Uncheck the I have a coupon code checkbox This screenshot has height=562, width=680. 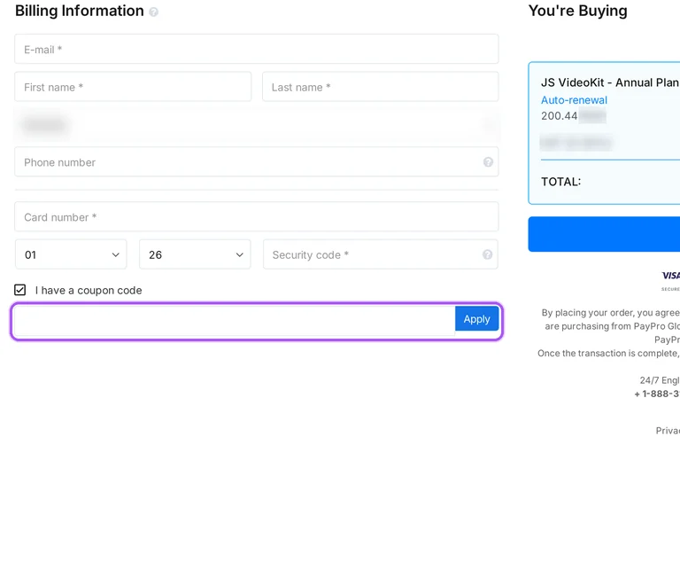[20, 290]
